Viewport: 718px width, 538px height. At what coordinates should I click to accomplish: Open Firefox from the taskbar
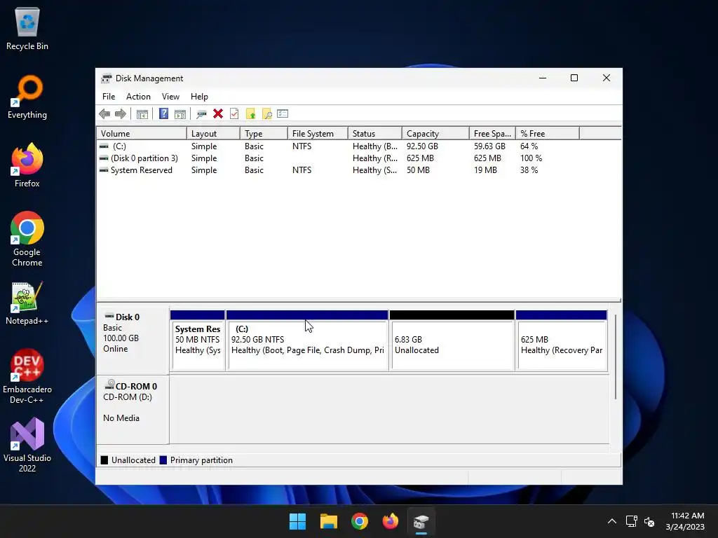pos(390,521)
